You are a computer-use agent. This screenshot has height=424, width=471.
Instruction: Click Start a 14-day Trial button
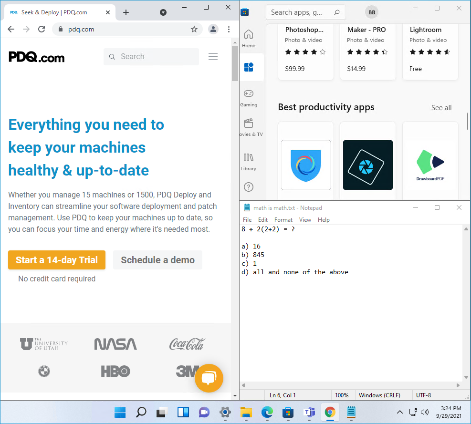(57, 260)
